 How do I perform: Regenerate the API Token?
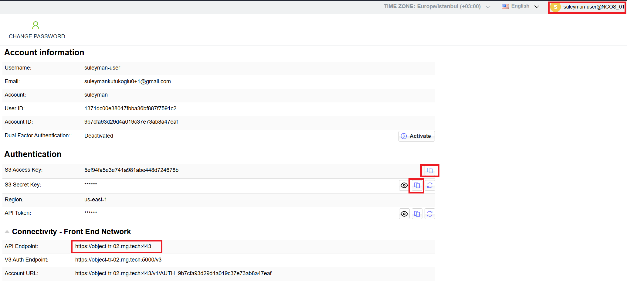tap(430, 214)
